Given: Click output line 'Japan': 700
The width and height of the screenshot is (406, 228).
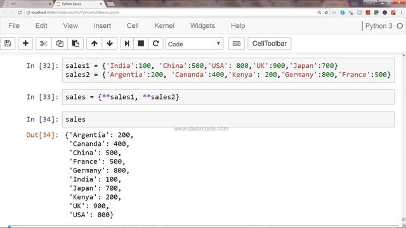Looking at the screenshot, I should pyautogui.click(x=95, y=188).
